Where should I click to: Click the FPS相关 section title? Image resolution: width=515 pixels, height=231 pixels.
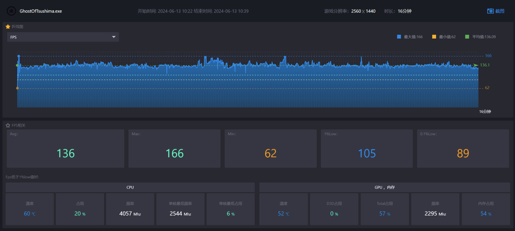(x=19, y=125)
